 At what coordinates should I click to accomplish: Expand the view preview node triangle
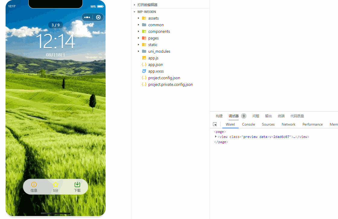point(216,137)
